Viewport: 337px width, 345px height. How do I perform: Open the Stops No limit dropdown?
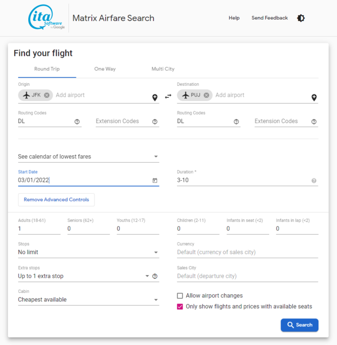pos(89,252)
